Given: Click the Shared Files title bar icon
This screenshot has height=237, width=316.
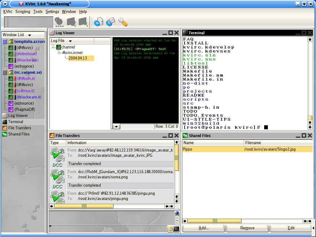Looking at the screenshot, I should point(185,135).
